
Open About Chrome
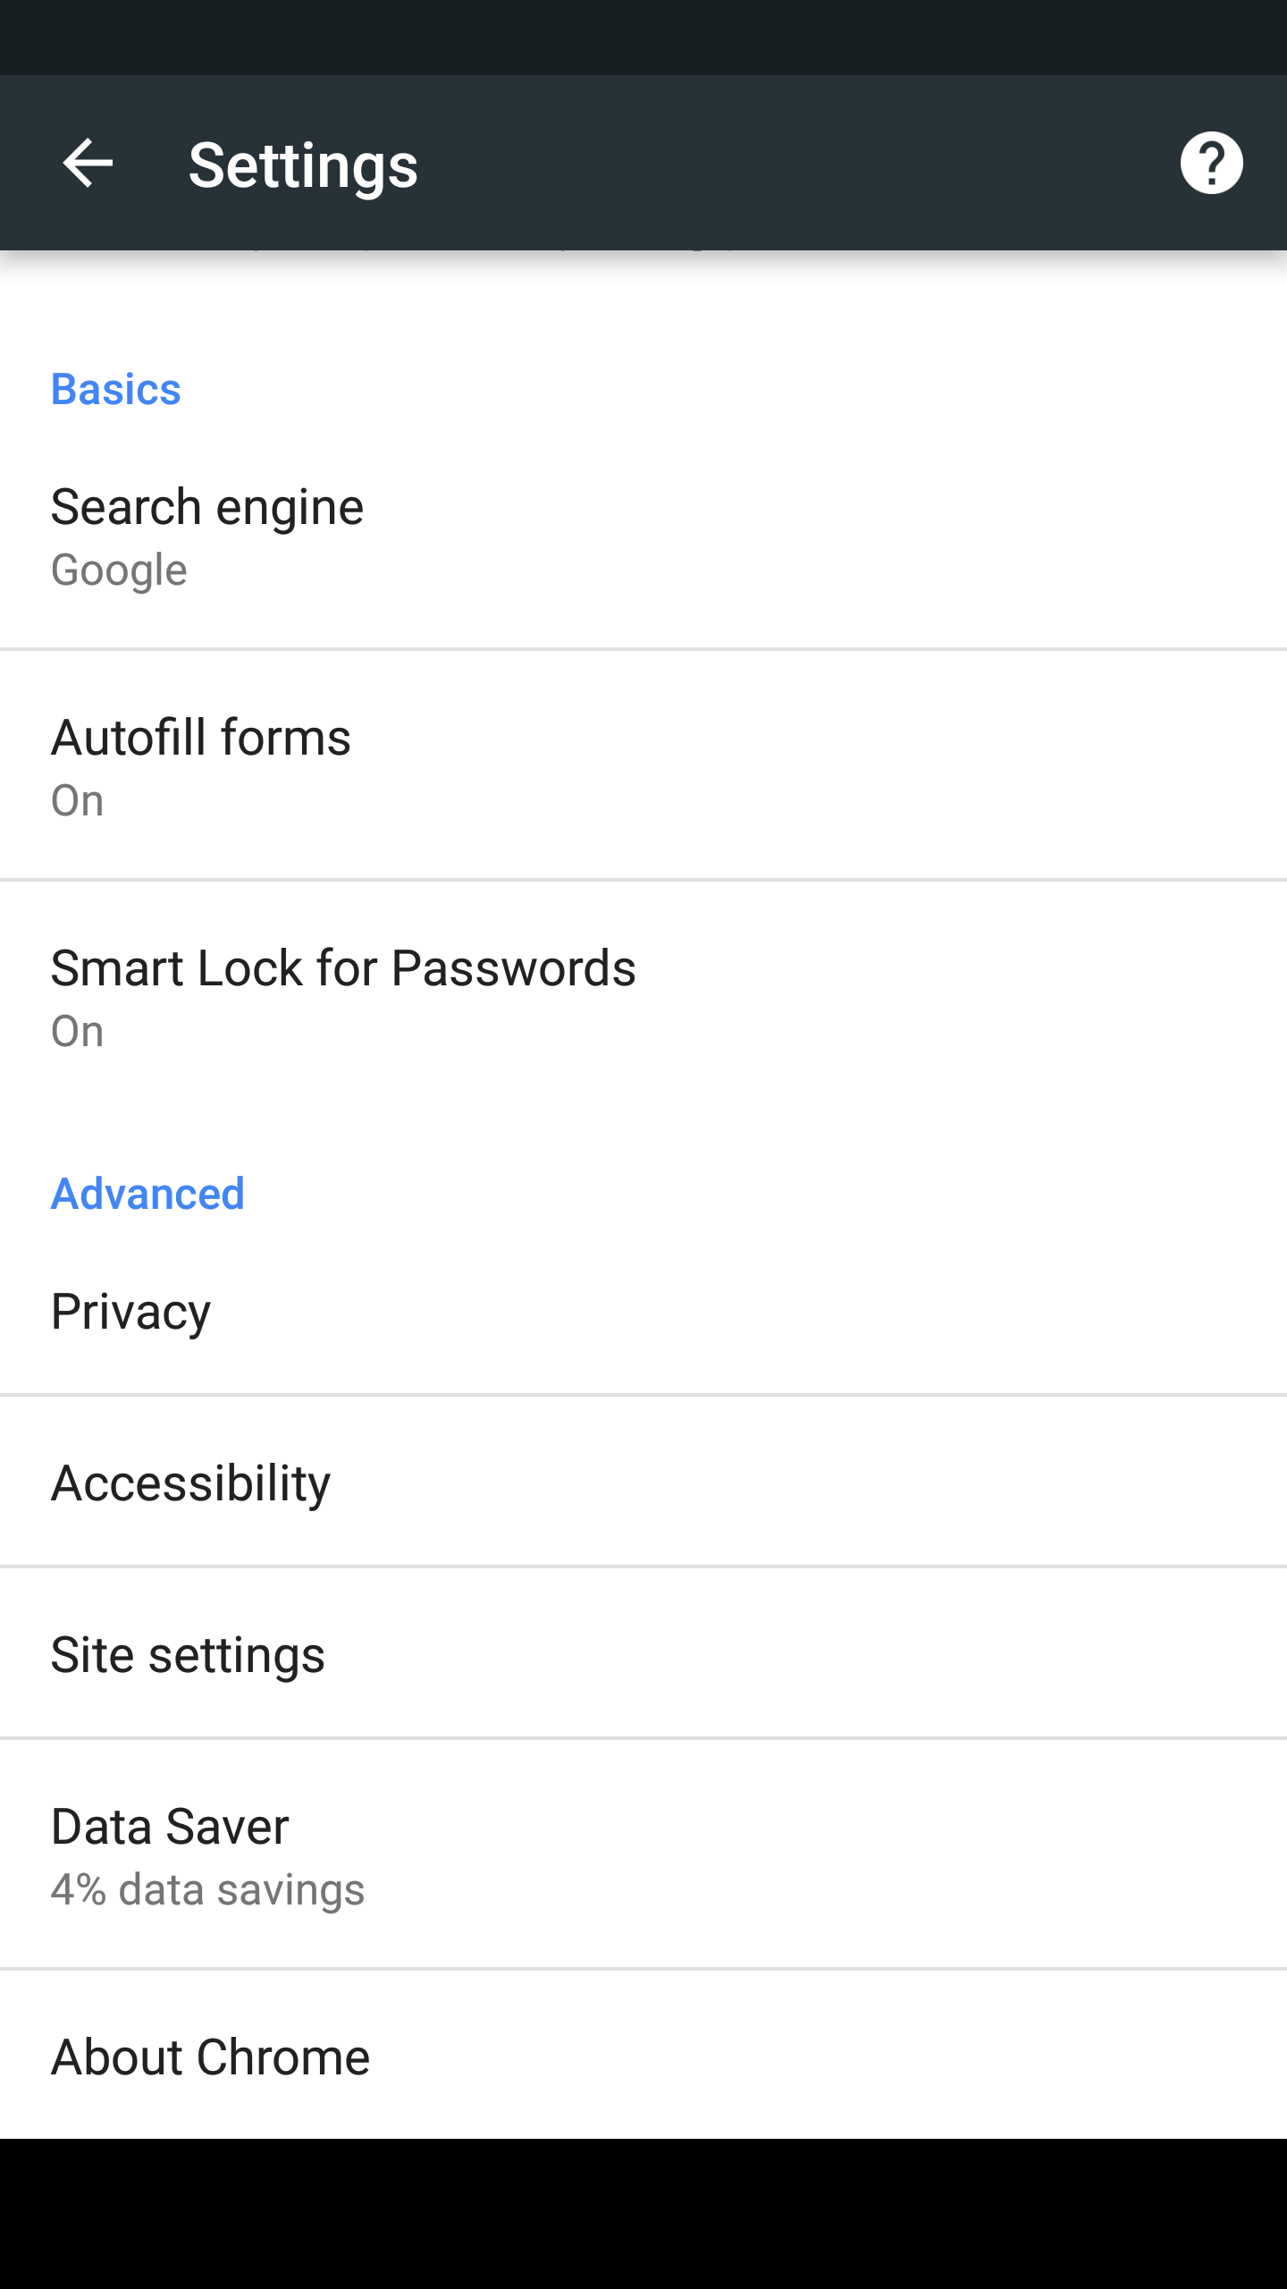click(210, 2057)
